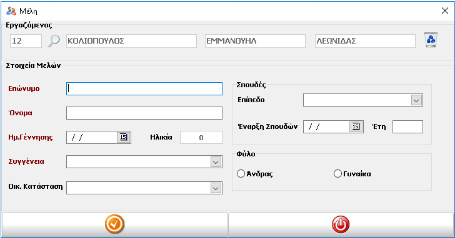Expand the Επίπεδο studies dropdown

tap(416, 100)
